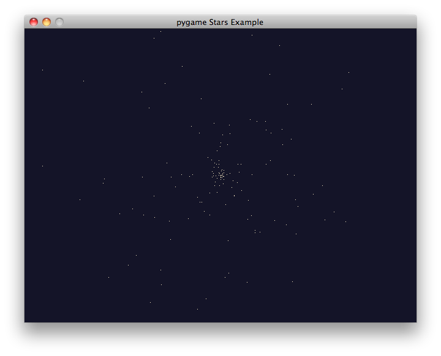Screen dimensions: 441x356
Task: Click the dense star cluster at starfield center
Action: tap(220, 175)
